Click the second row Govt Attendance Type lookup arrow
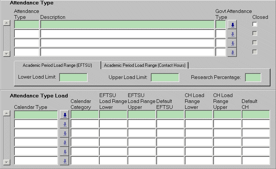 pyautogui.click(x=232, y=34)
